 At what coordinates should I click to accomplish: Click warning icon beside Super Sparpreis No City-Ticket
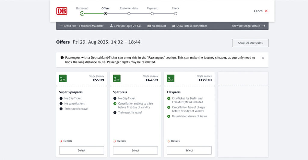click(x=61, y=98)
